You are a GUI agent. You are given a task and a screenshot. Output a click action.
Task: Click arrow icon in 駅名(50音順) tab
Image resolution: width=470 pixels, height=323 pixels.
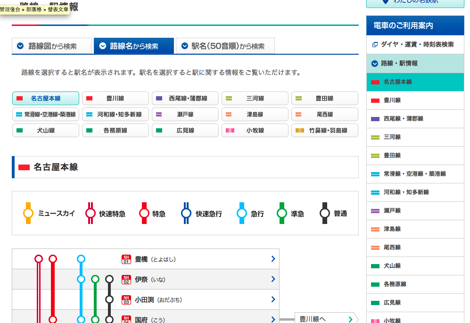tap(185, 46)
